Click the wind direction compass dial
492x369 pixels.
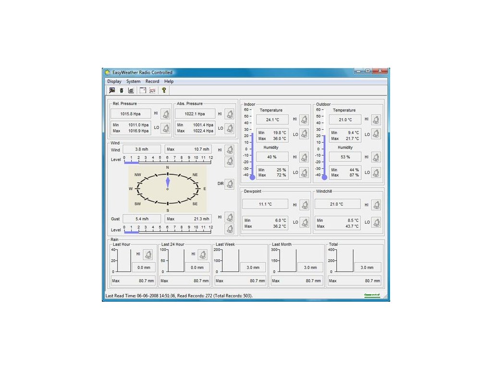tap(168, 189)
